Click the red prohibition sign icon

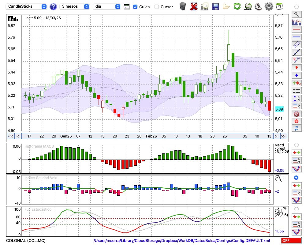296,114
